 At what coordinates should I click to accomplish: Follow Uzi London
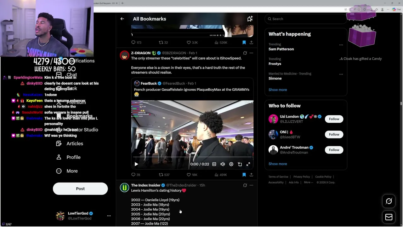coord(334,119)
